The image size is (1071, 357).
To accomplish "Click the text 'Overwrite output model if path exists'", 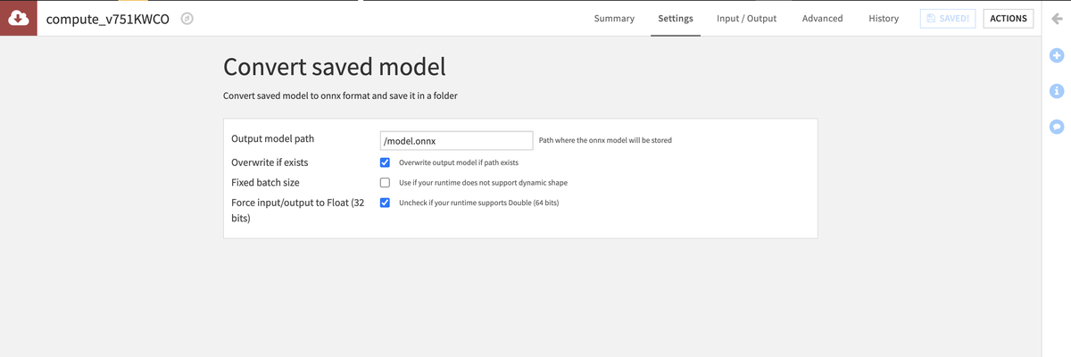I will click(459, 162).
